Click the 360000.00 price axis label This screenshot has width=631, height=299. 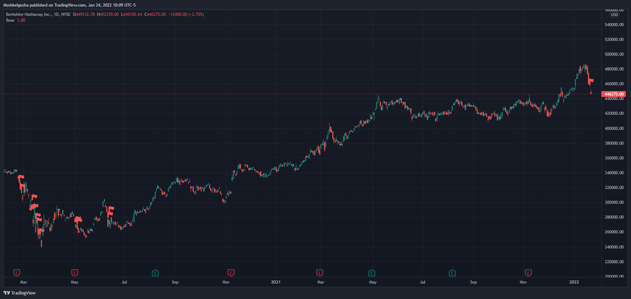tap(614, 158)
